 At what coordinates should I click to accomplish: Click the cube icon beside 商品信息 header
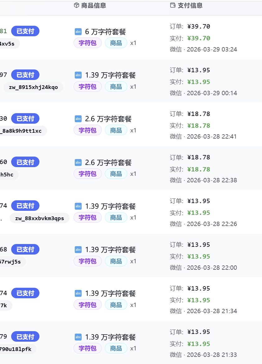pyautogui.click(x=76, y=5)
